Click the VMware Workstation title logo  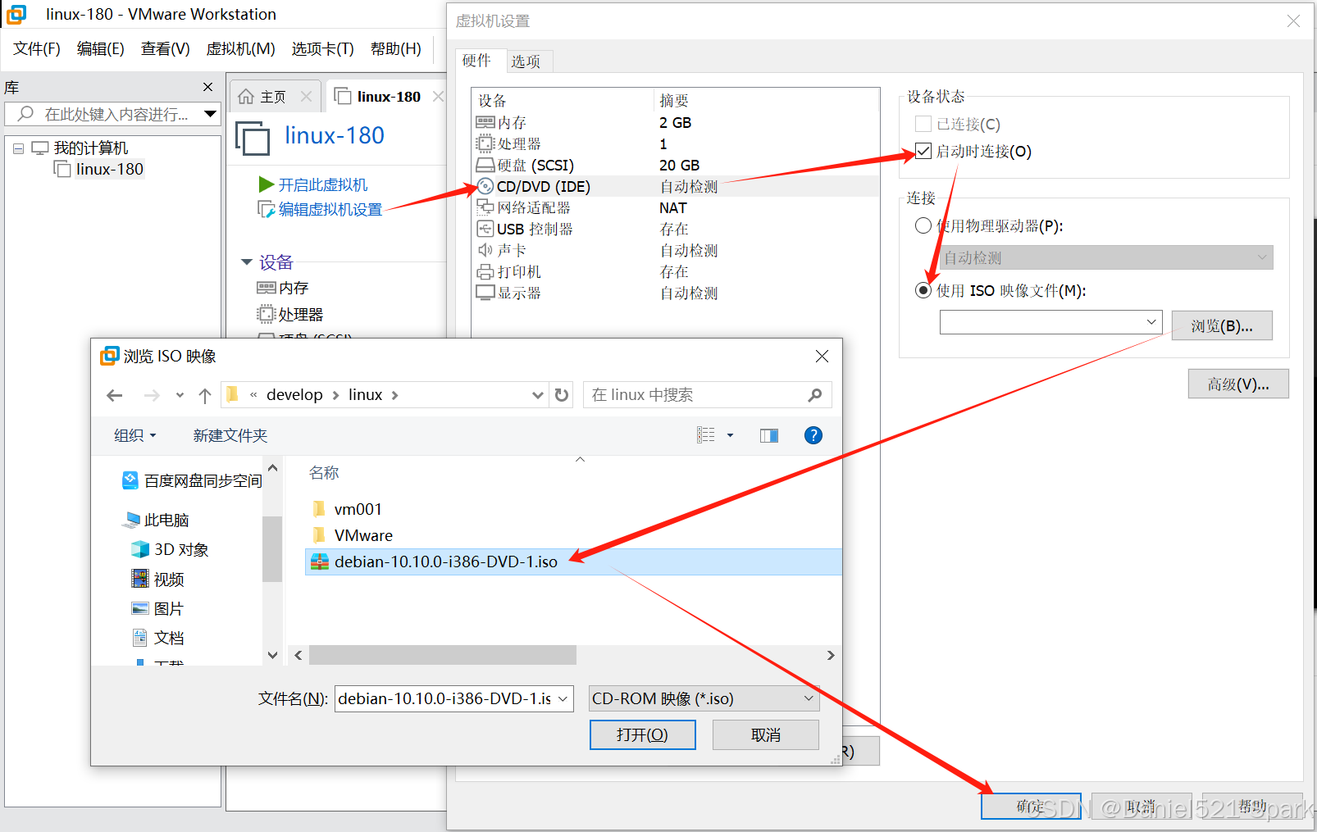pos(16,14)
